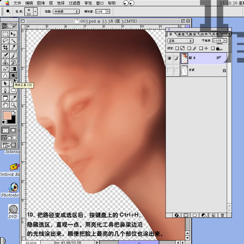Open the 过滤器 (Filter) menu
The image size is (244, 244).
pyautogui.click(x=74, y=3)
